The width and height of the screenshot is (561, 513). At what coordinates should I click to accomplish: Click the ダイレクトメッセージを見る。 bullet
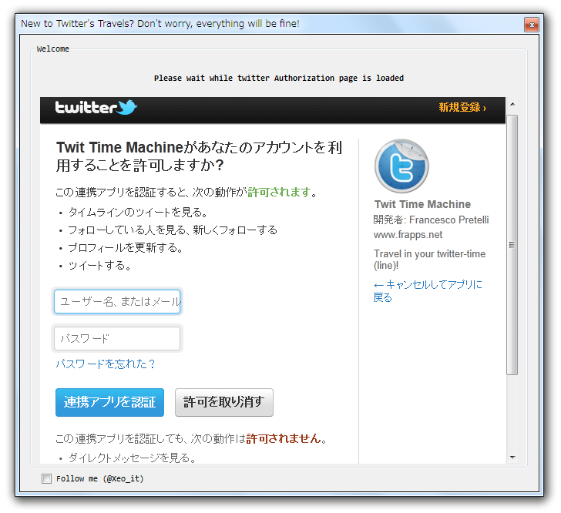[x=132, y=458]
